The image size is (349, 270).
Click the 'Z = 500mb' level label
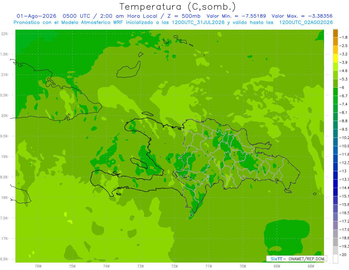pos(183,16)
